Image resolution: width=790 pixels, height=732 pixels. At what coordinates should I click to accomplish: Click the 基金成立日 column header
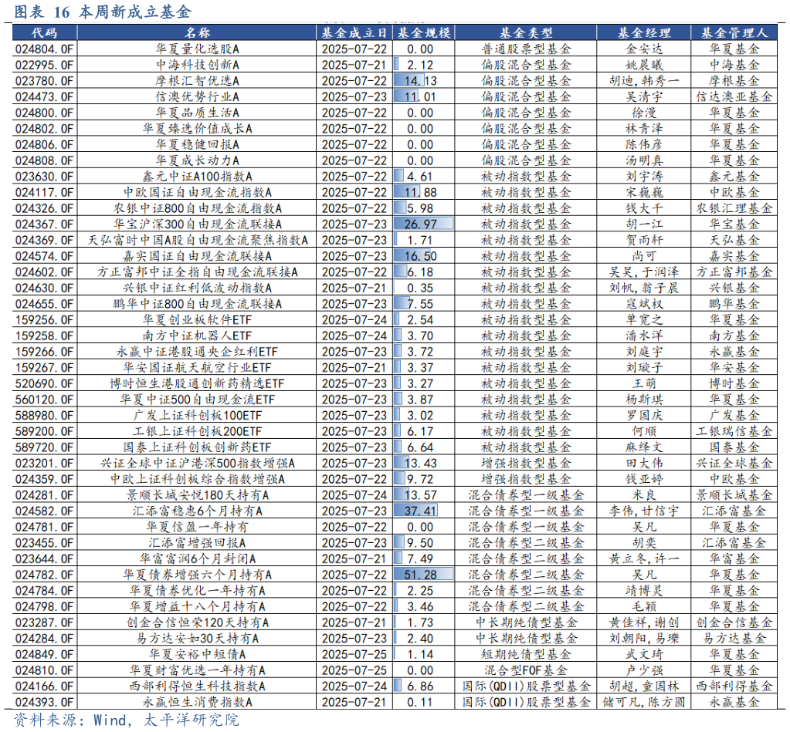(x=353, y=32)
